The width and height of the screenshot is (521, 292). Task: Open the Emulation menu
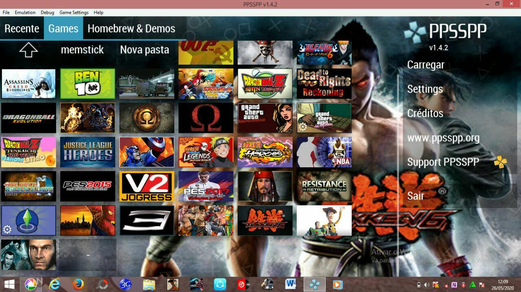(25, 13)
